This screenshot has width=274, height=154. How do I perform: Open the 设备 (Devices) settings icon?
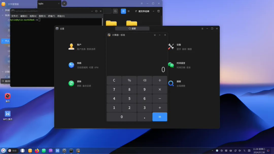coord(171,47)
